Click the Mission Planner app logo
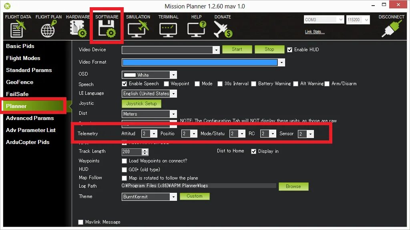This screenshot has height=230, width=410. pos(7,6)
